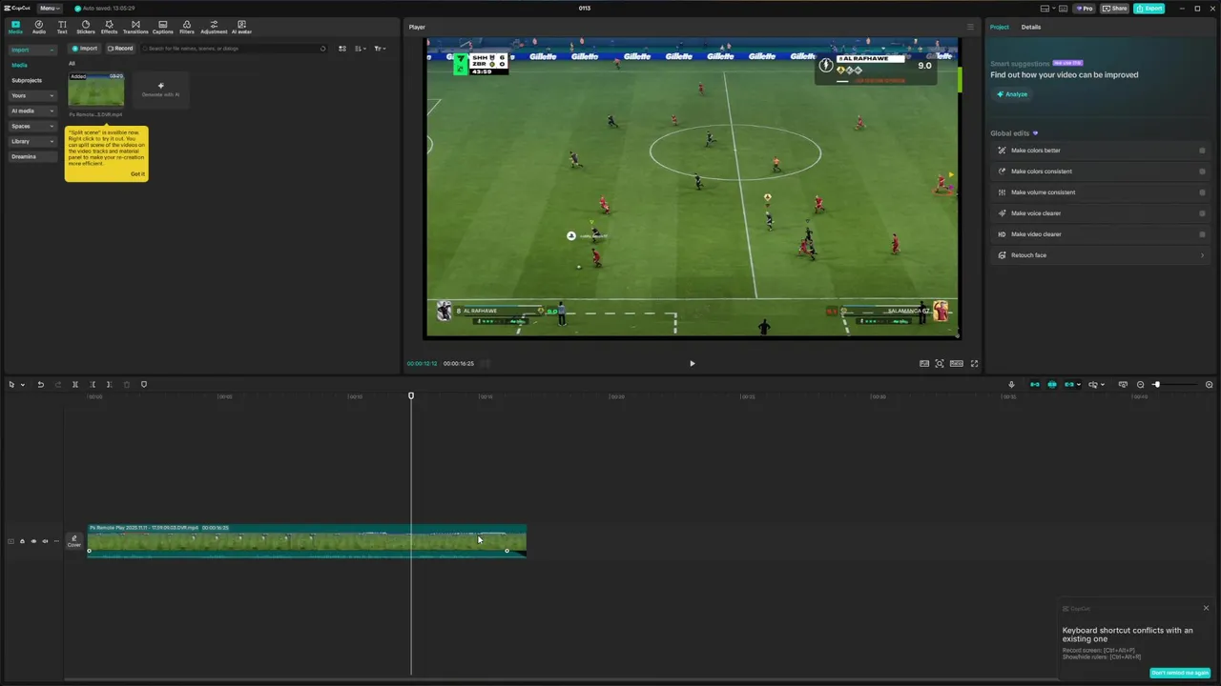Open the media sort dropdown
Image resolution: width=1221 pixels, height=686 pixels.
tap(361, 49)
